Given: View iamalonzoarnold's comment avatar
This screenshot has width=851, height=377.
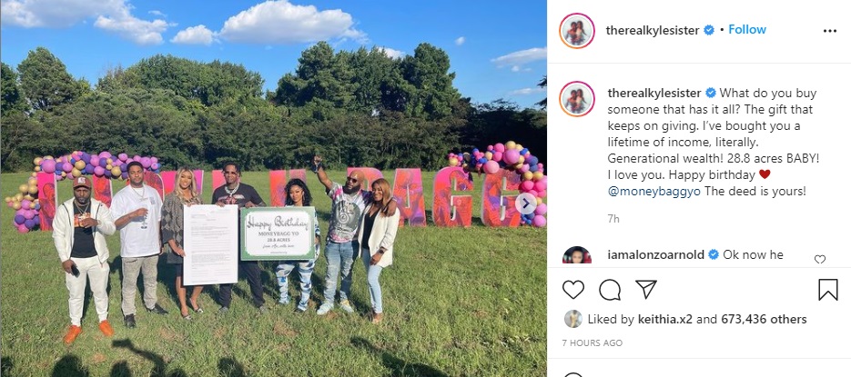Looking at the screenshot, I should [x=577, y=255].
